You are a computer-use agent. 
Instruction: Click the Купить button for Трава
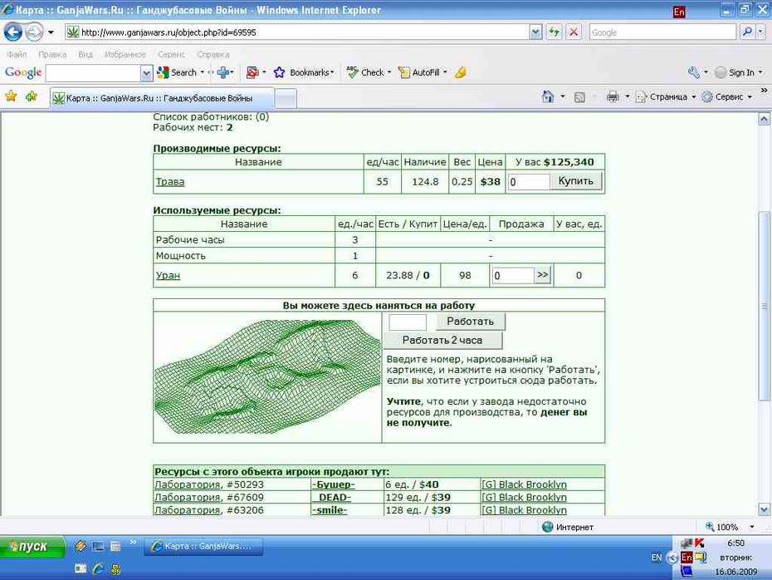pyautogui.click(x=575, y=181)
